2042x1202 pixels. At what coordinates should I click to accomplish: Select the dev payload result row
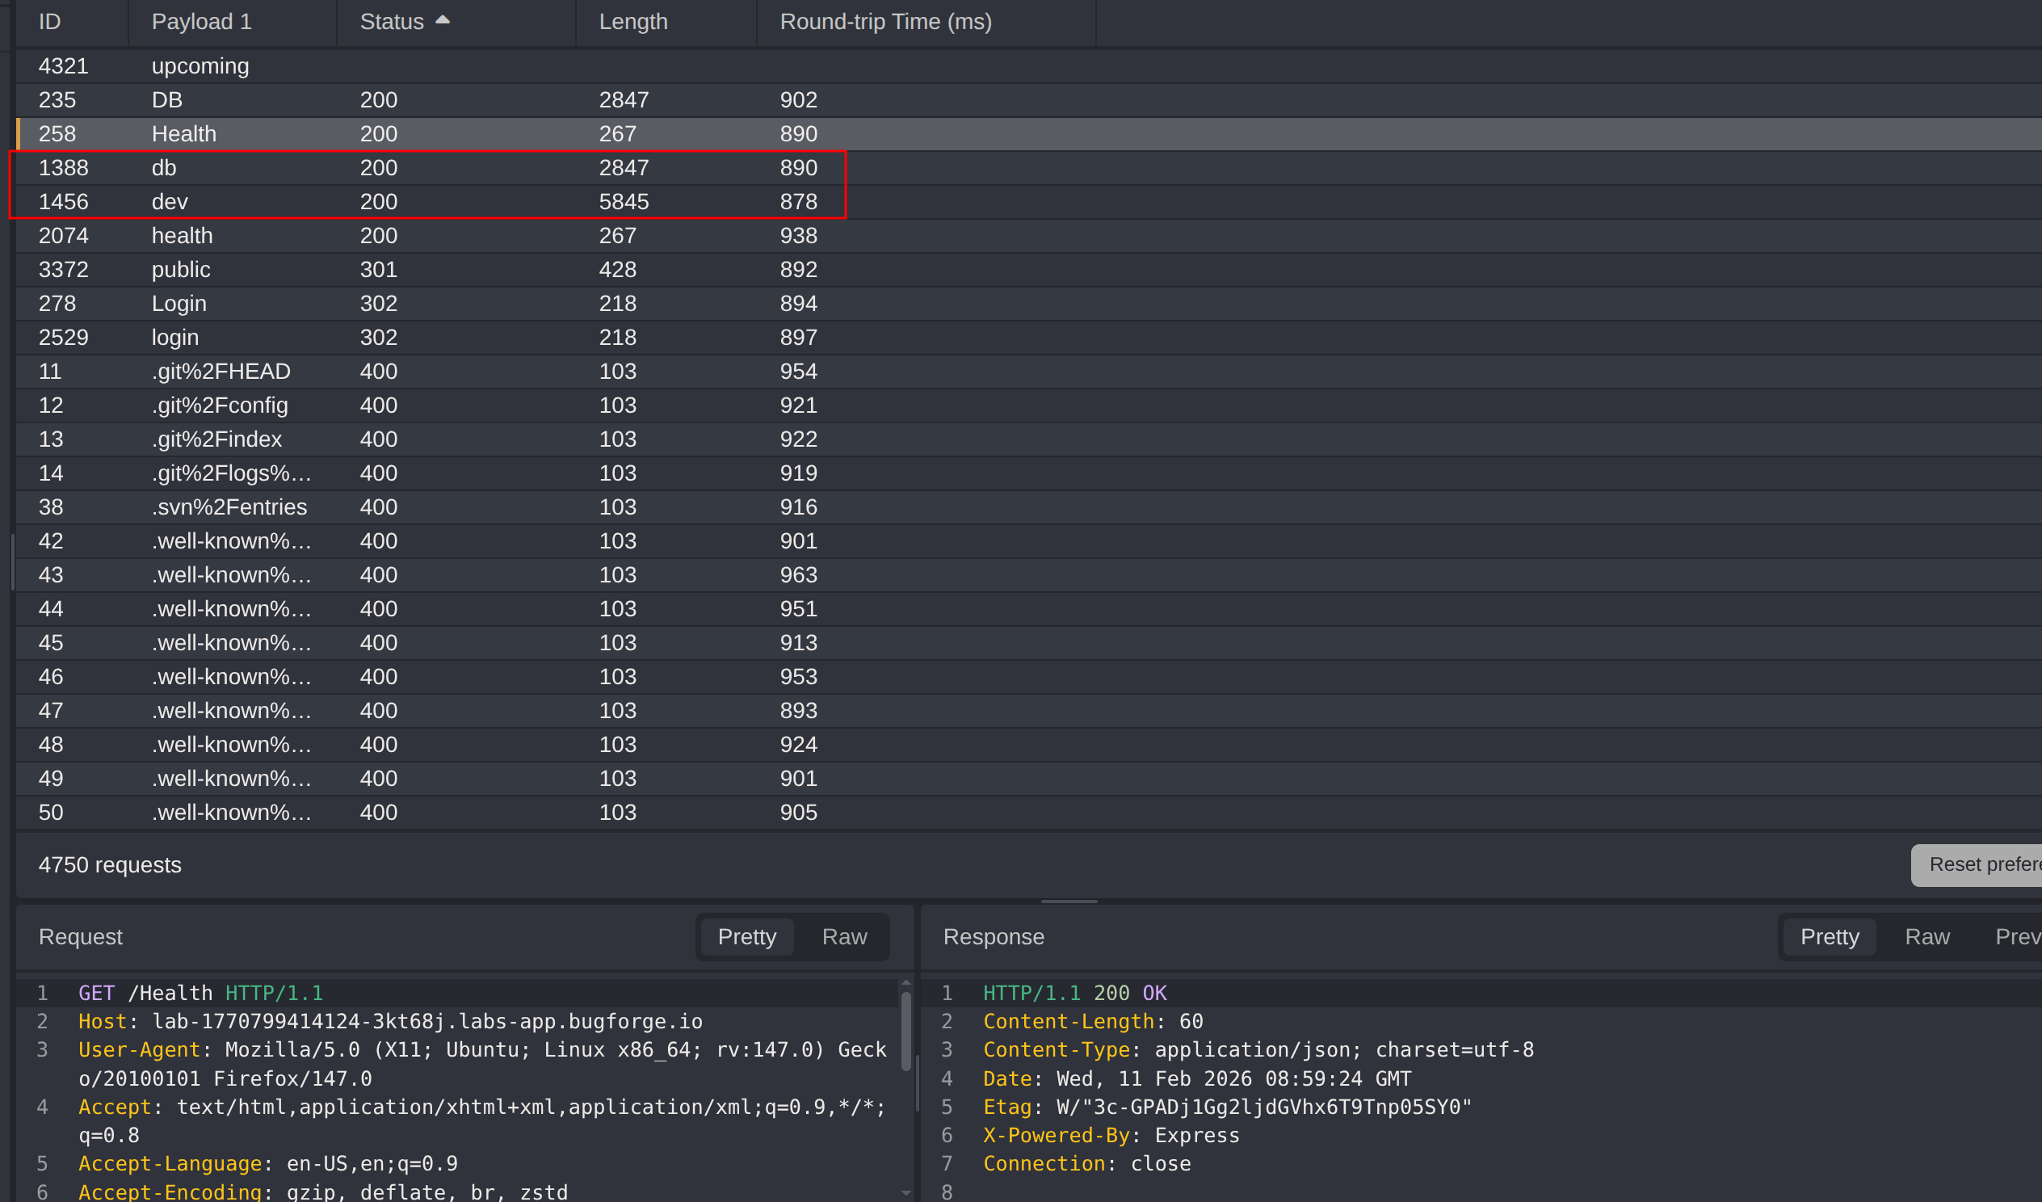405,202
